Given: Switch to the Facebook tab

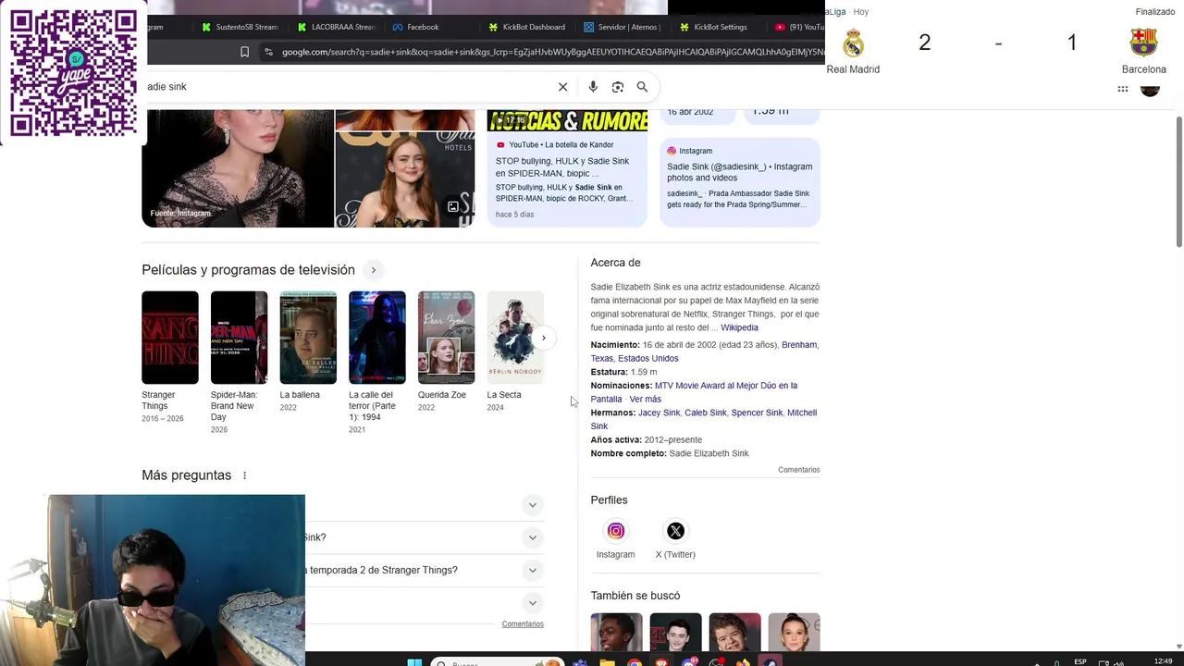Looking at the screenshot, I should pos(416,28).
